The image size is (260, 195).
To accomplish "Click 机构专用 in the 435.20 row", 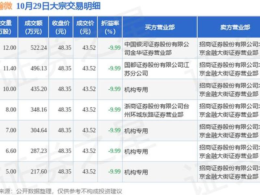I will pos(136,90).
